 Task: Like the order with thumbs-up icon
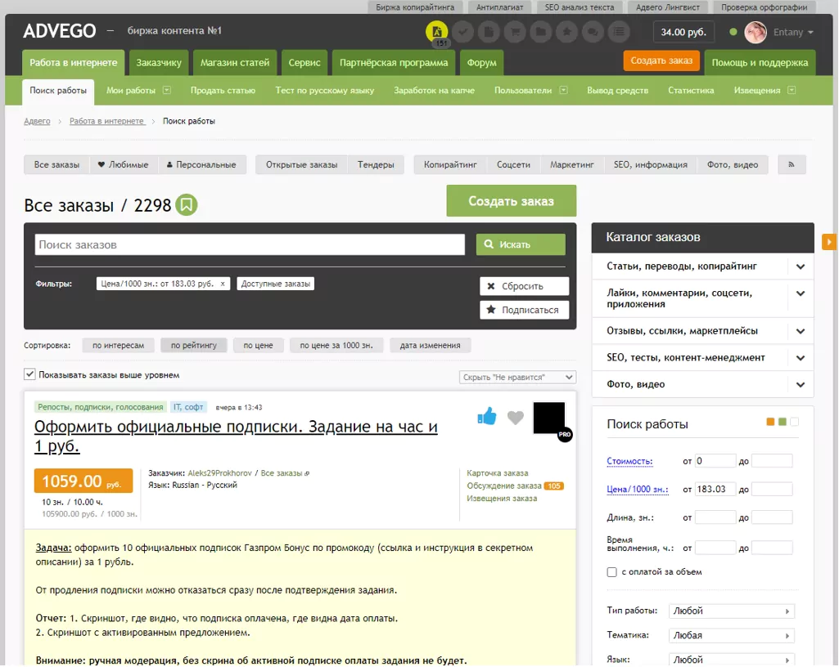(487, 416)
